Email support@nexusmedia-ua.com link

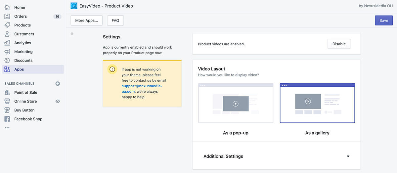142,89
